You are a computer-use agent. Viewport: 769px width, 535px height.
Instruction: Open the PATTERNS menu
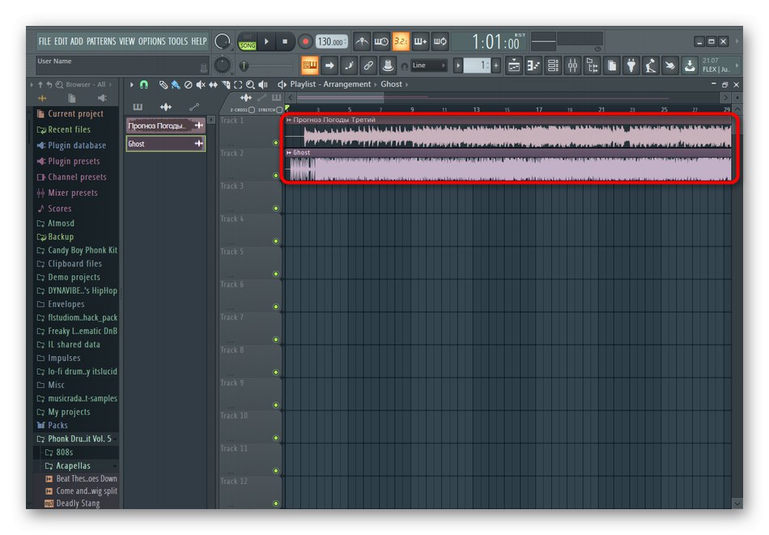tap(101, 41)
